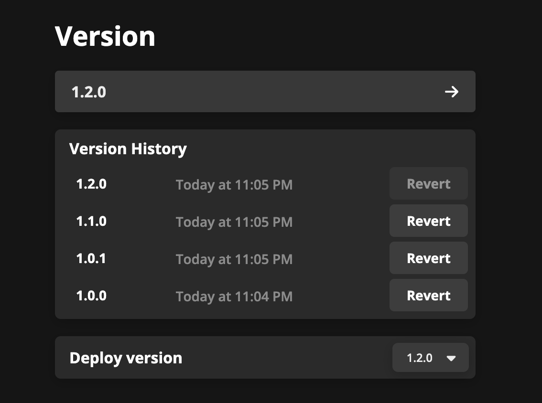Revert to version 1.0.1

[428, 258]
